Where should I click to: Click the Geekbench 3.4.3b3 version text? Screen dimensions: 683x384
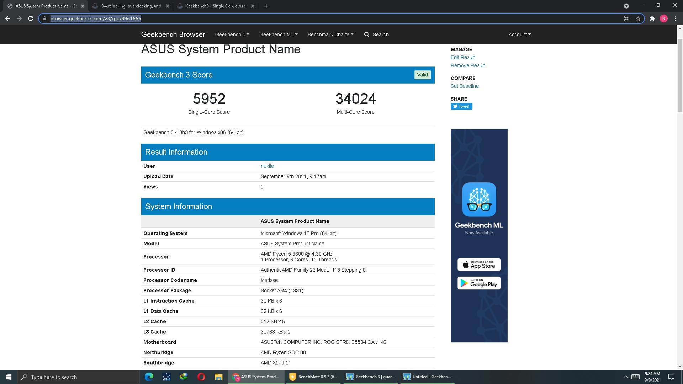tap(193, 132)
